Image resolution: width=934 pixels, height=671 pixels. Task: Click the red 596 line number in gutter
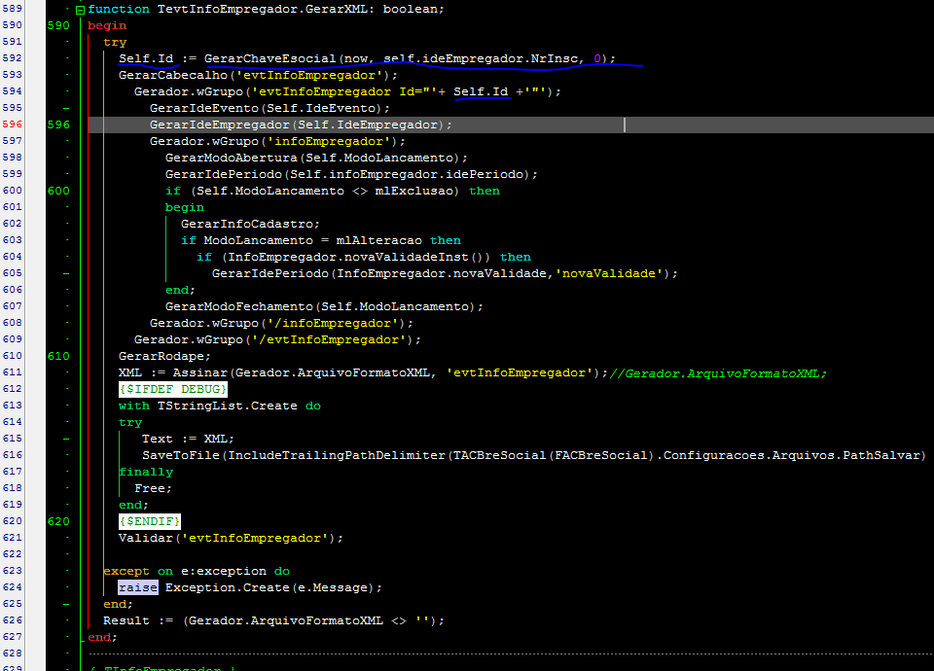(x=12, y=124)
